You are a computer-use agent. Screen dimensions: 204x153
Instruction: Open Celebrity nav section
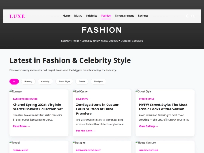coord(91,16)
